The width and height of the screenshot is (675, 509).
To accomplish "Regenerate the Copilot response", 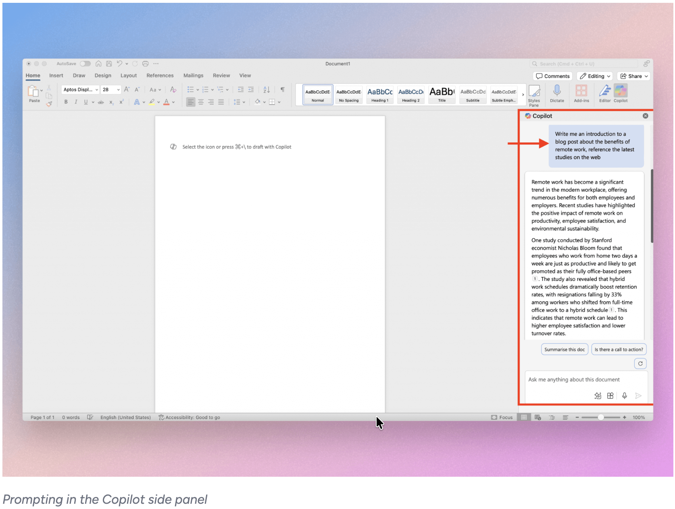I will coord(640,363).
